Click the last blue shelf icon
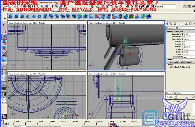This screenshot has height=127, width=195. click(x=149, y=16)
